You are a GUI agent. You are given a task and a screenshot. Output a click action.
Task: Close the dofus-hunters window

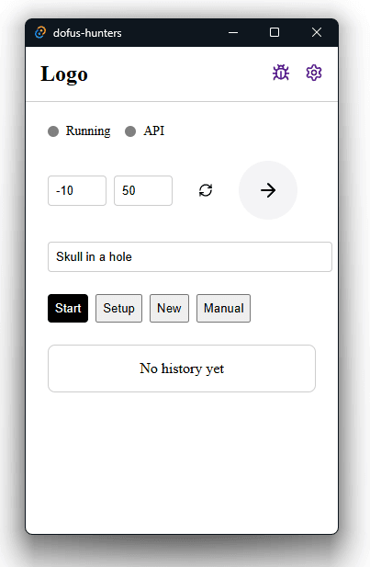coord(317,32)
